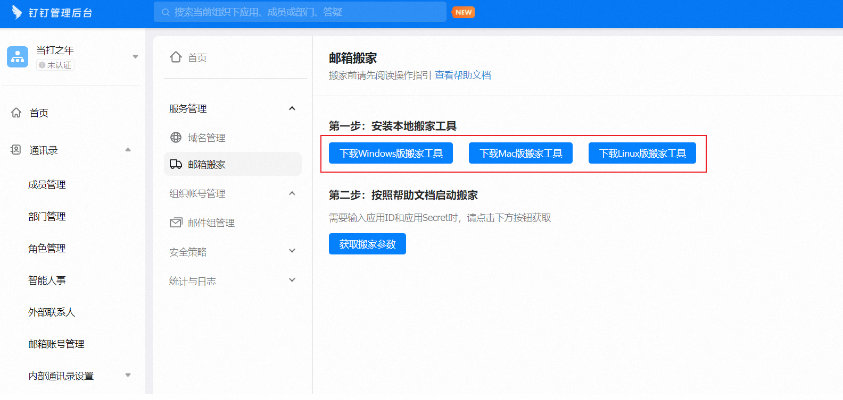This screenshot has width=843, height=400.
Task: Collapse the 服务管理 chevron
Action: [x=292, y=108]
